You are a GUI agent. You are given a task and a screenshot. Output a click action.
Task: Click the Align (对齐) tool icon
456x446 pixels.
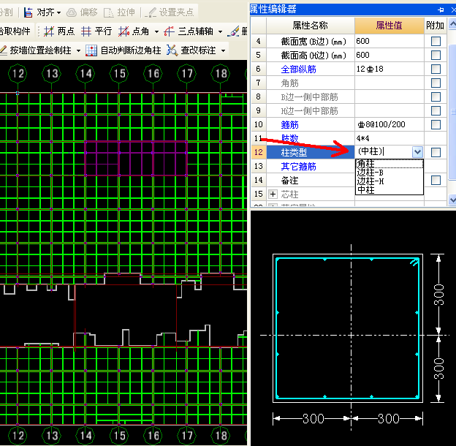(x=28, y=12)
